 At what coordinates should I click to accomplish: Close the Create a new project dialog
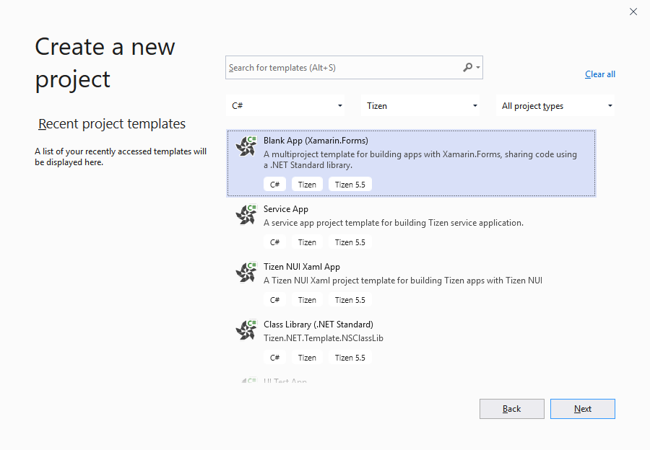tap(633, 12)
